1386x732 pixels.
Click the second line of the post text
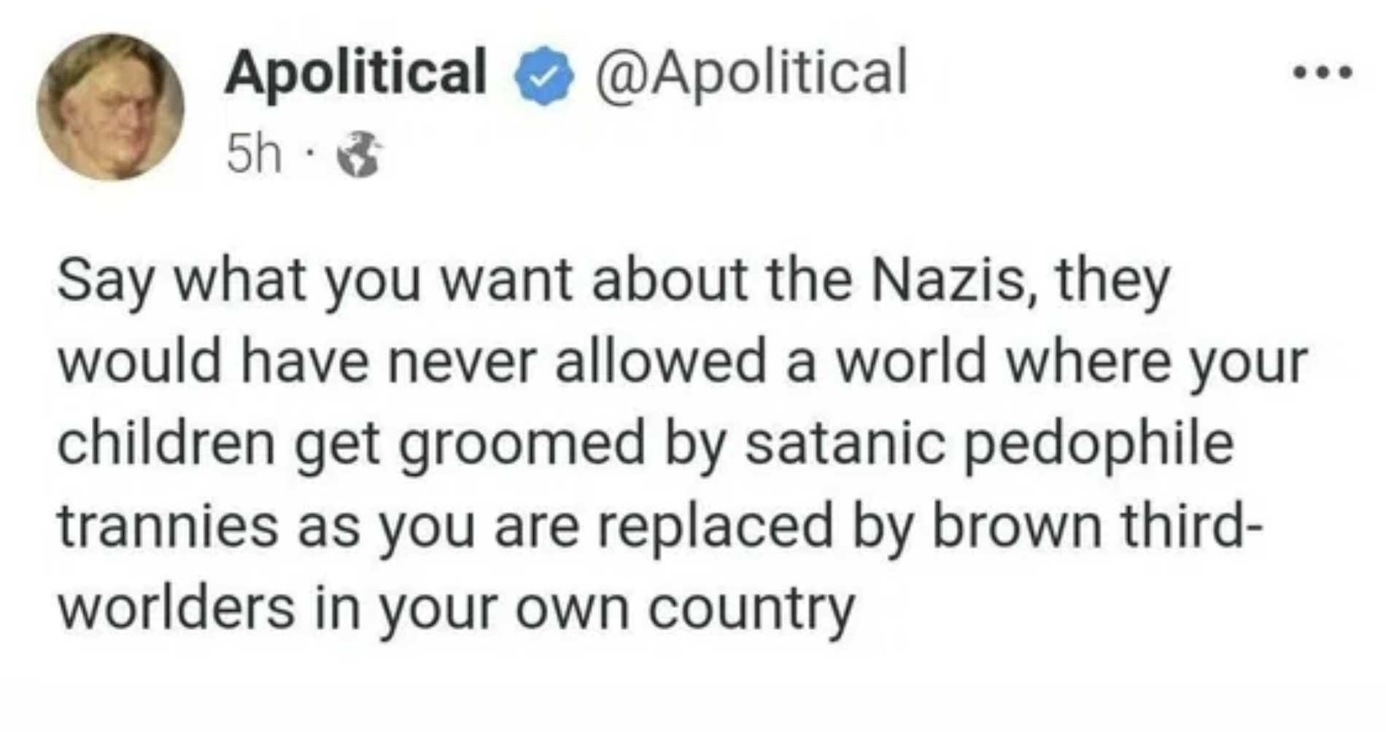click(x=682, y=363)
